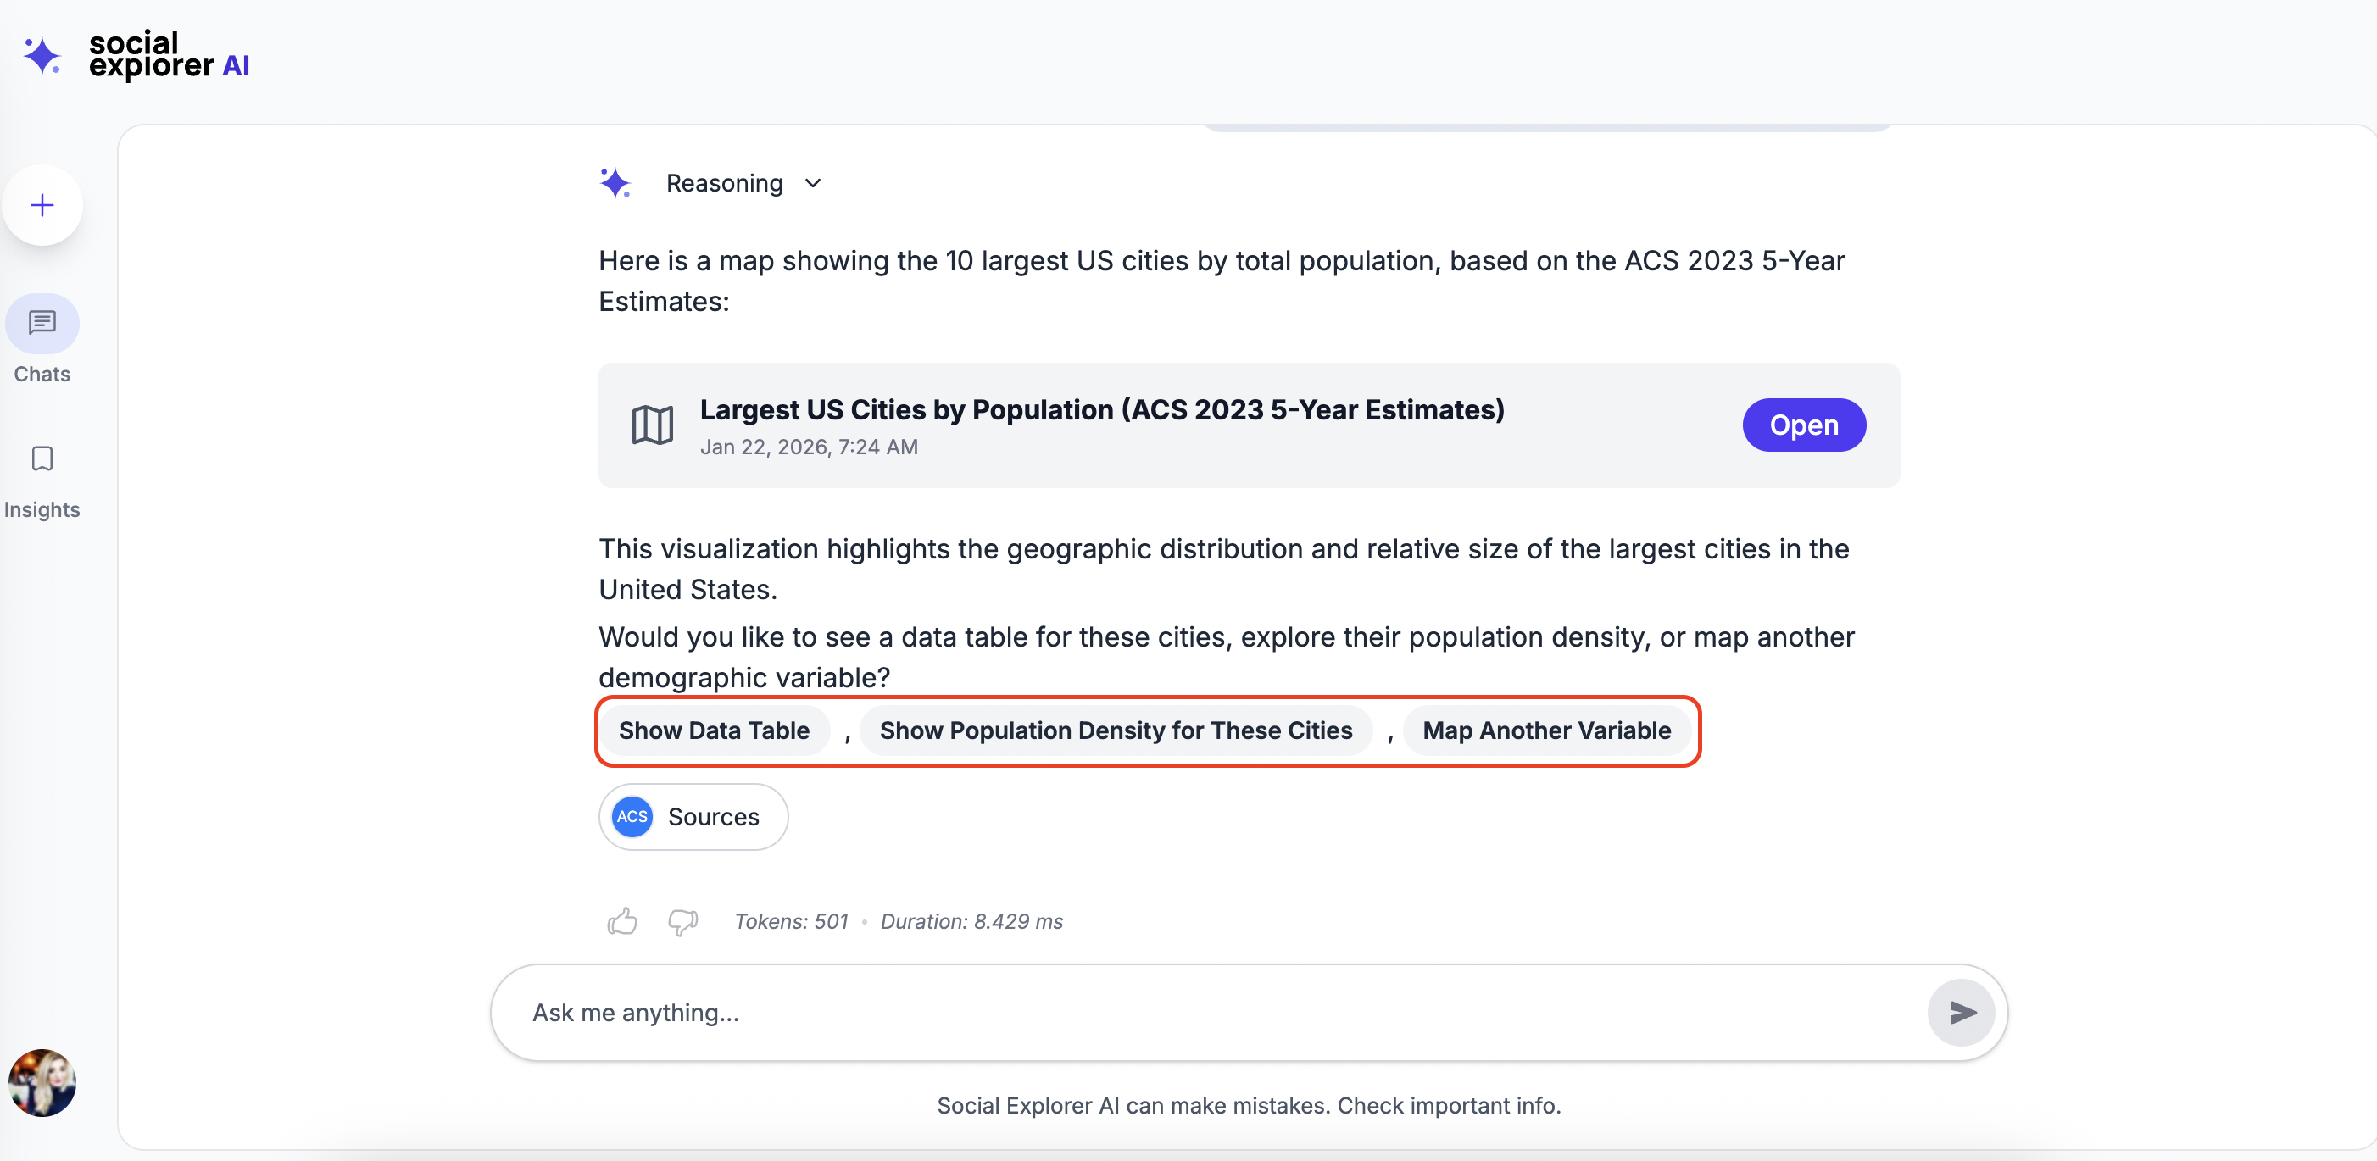Open the Chats sidebar icon

42,324
